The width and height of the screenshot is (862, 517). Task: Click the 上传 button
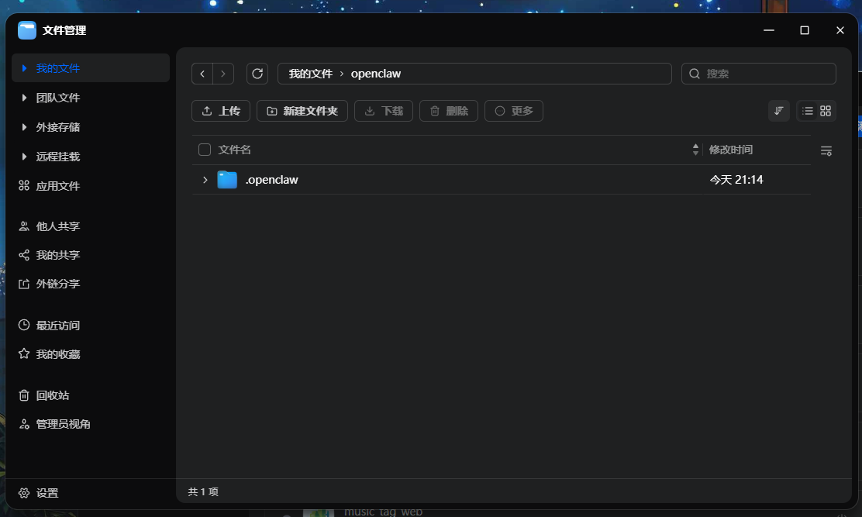point(221,111)
